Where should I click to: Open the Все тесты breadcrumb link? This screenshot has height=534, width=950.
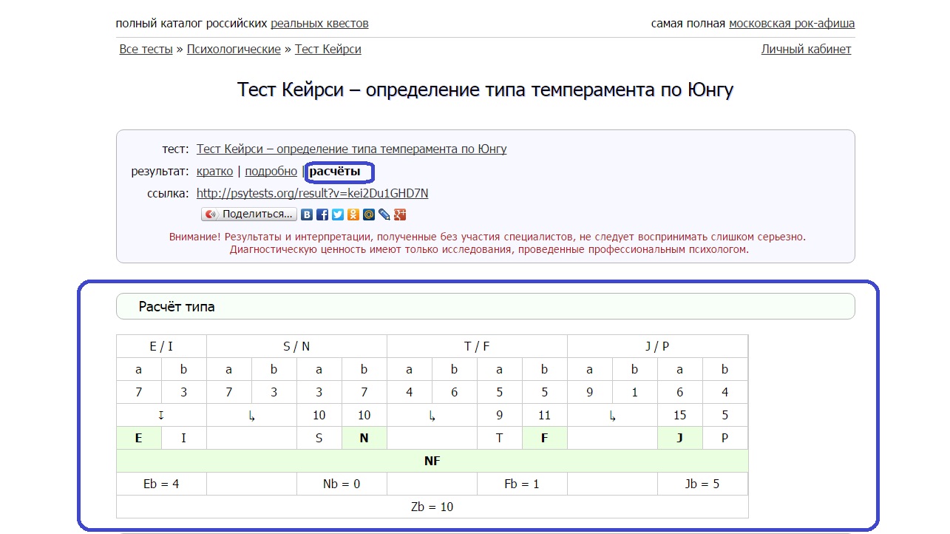coord(146,50)
